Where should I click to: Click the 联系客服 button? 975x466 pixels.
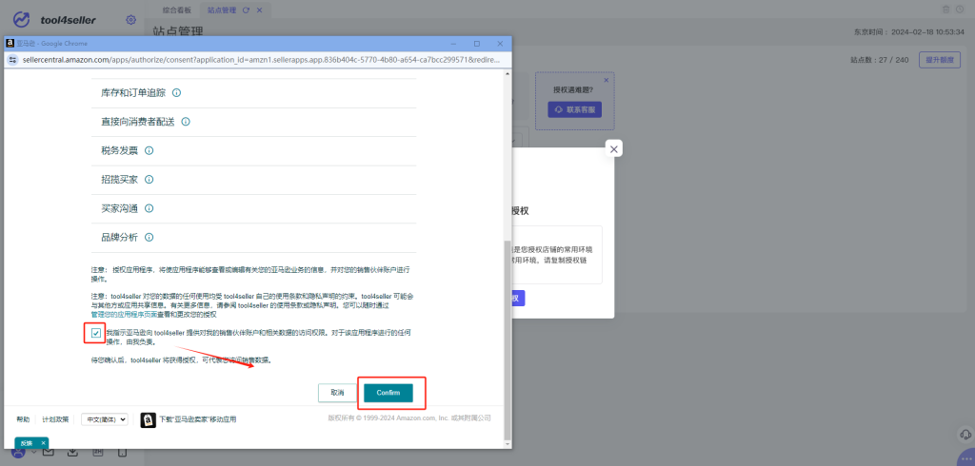pos(574,110)
